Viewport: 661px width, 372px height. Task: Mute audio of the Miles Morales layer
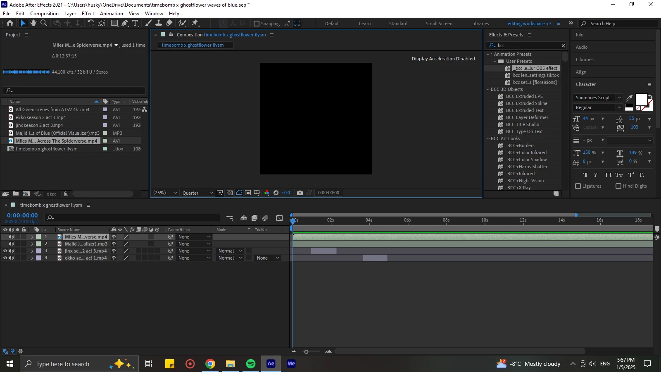tap(12, 237)
